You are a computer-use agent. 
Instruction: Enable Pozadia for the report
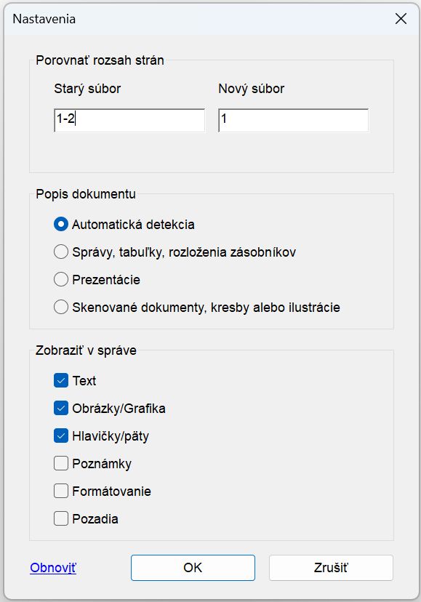60,518
